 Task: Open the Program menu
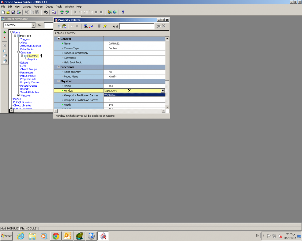tap(38, 7)
